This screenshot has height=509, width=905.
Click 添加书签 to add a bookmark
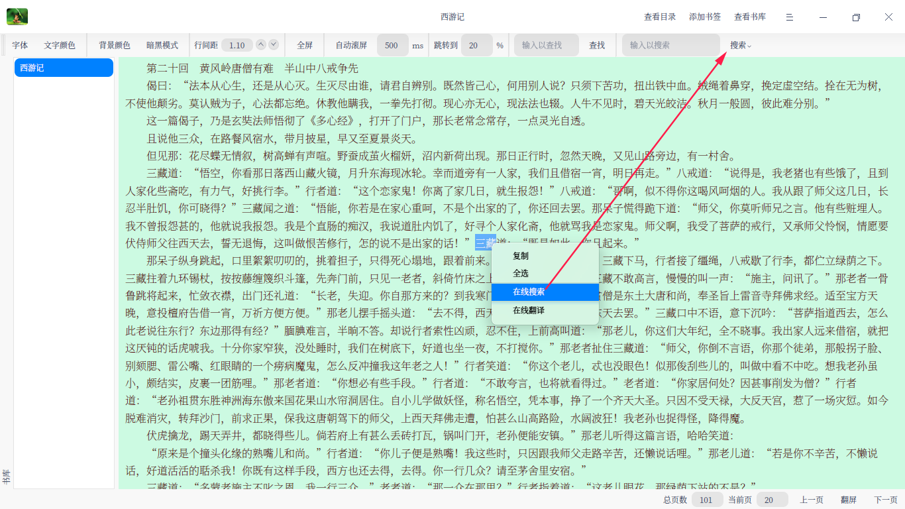pyautogui.click(x=705, y=17)
